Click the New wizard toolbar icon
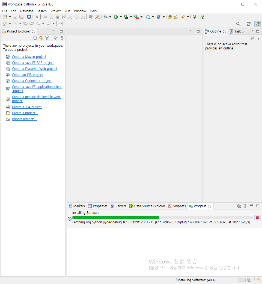This screenshot has width=262, height=284. click(x=5, y=17)
